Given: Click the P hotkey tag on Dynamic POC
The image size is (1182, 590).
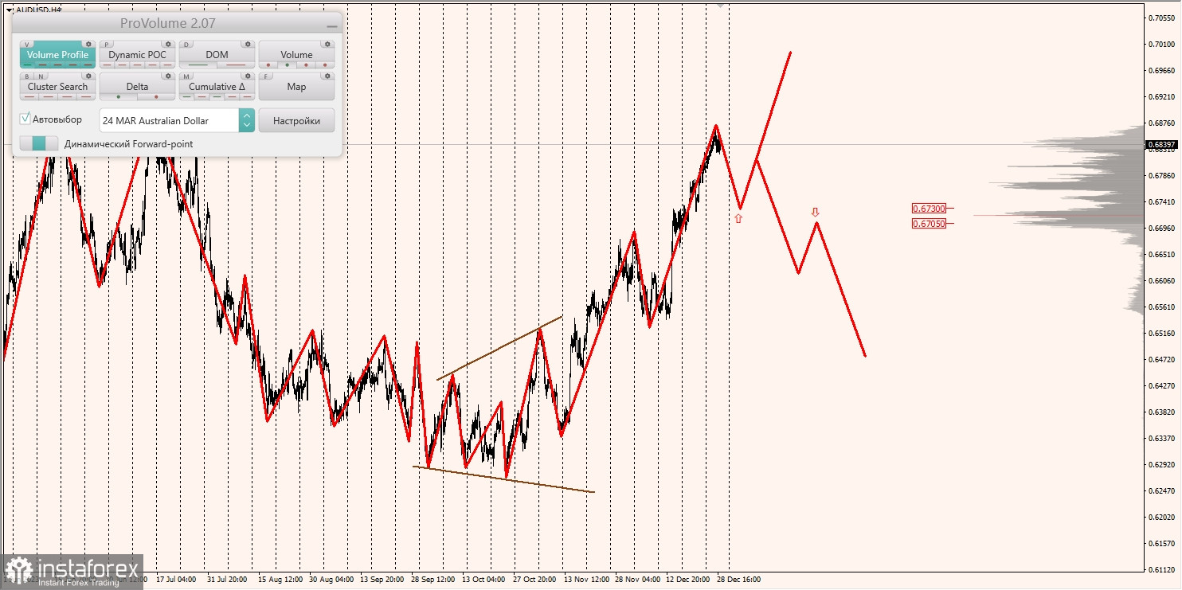Looking at the screenshot, I should (107, 45).
